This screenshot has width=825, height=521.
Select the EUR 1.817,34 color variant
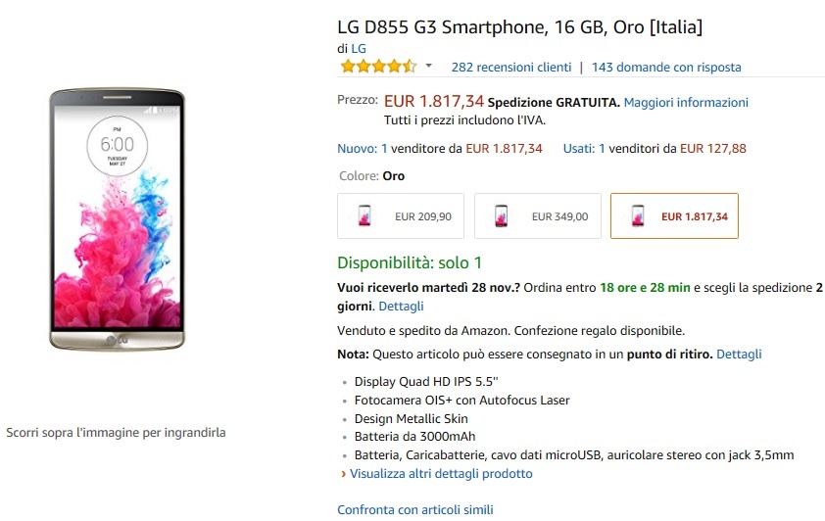pyautogui.click(x=674, y=216)
